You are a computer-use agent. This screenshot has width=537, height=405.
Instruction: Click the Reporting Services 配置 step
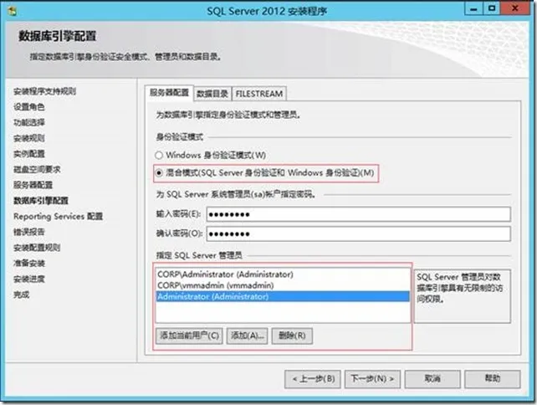click(x=59, y=217)
